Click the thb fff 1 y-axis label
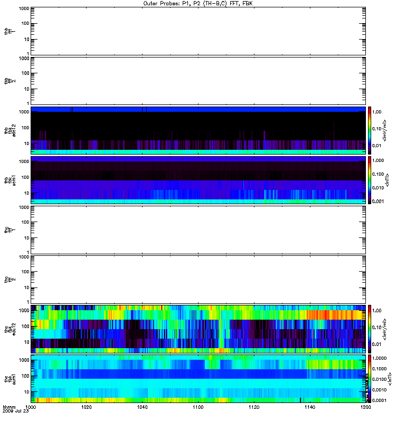 tap(10, 31)
